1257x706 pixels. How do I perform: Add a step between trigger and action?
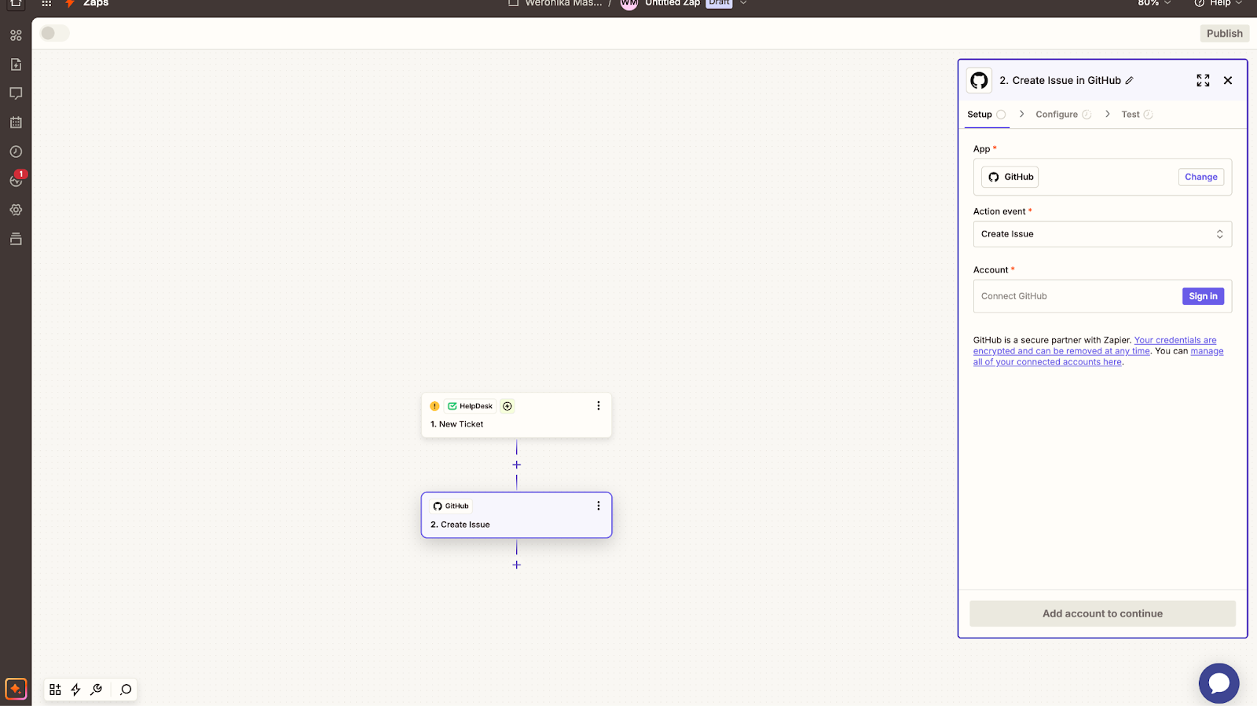516,465
